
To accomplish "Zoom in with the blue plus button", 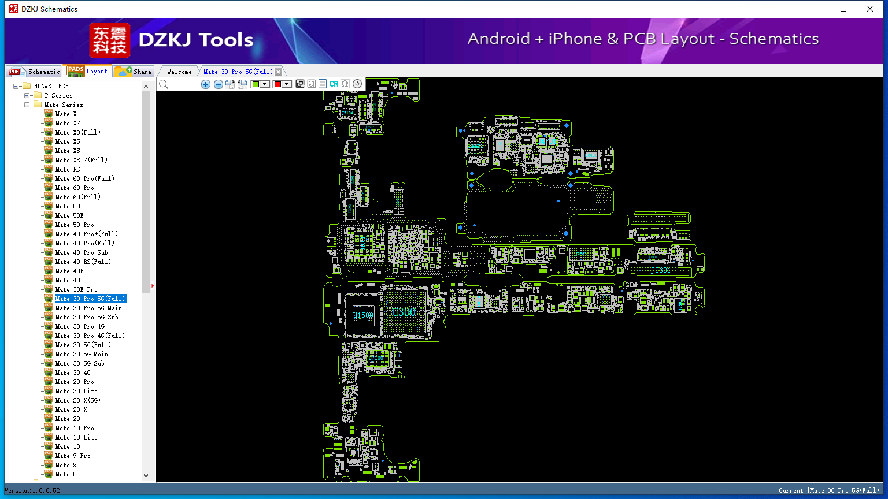I will coord(206,84).
